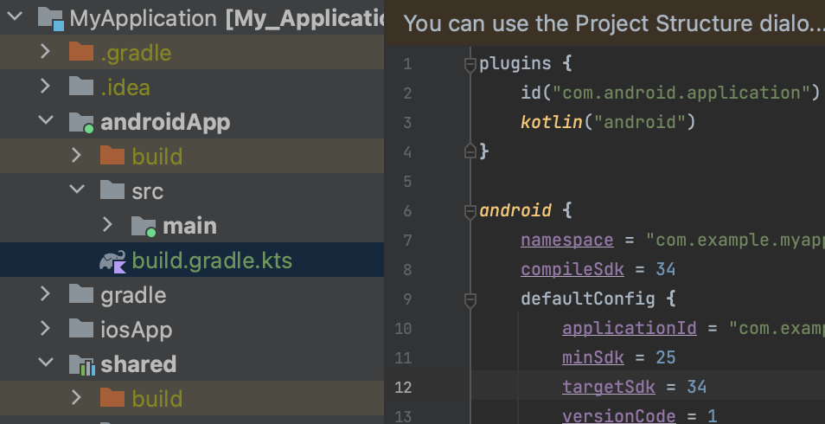The width and height of the screenshot is (825, 424).
Task: Click the orange build folder icon under androidApp
Action: (x=112, y=156)
